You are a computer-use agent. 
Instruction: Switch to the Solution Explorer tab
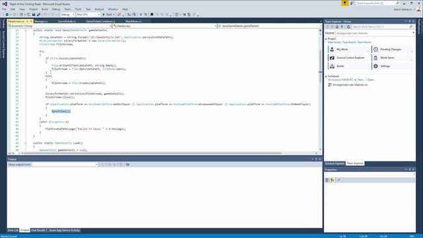tap(334, 163)
